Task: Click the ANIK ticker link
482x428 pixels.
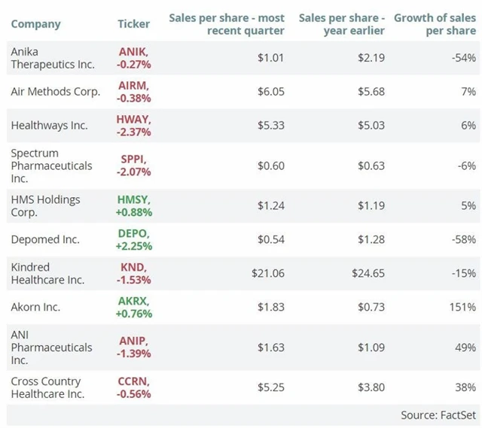Action: point(133,51)
